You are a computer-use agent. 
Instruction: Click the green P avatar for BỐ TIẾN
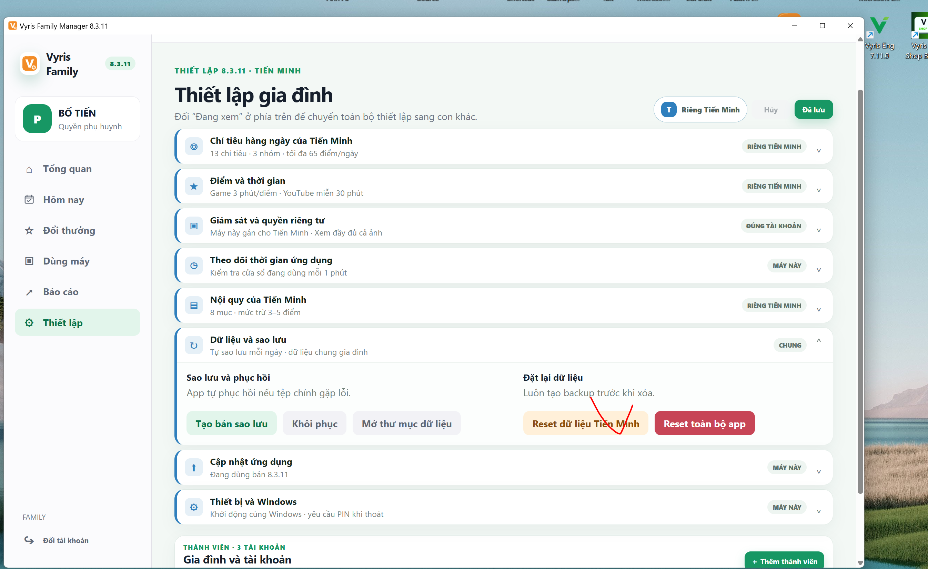(x=37, y=119)
